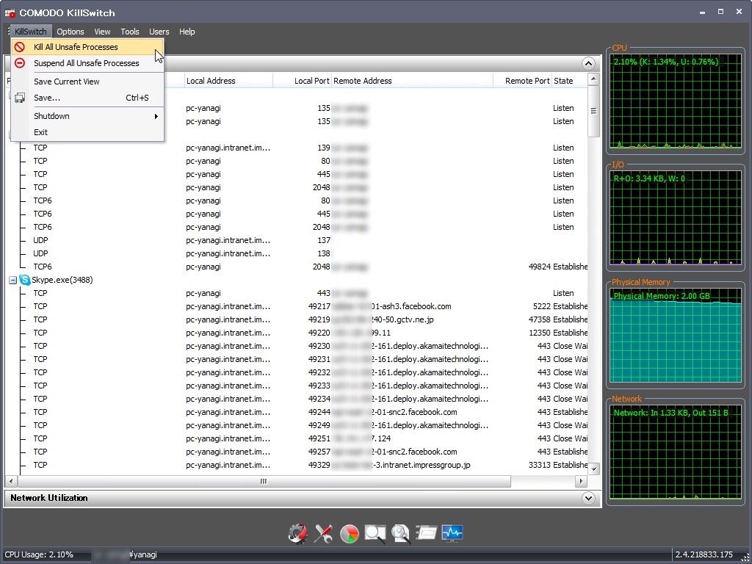The width and height of the screenshot is (752, 564).
Task: Select the intranet.impressgroup.jp connection row
Action: [x=297, y=465]
